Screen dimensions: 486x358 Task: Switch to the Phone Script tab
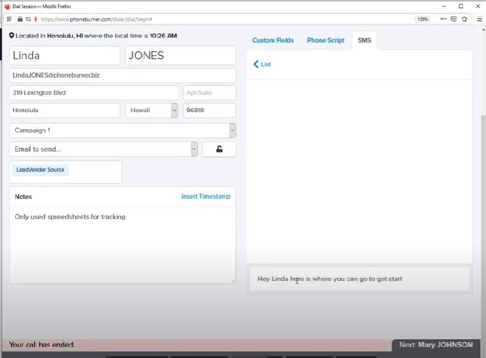click(x=326, y=40)
